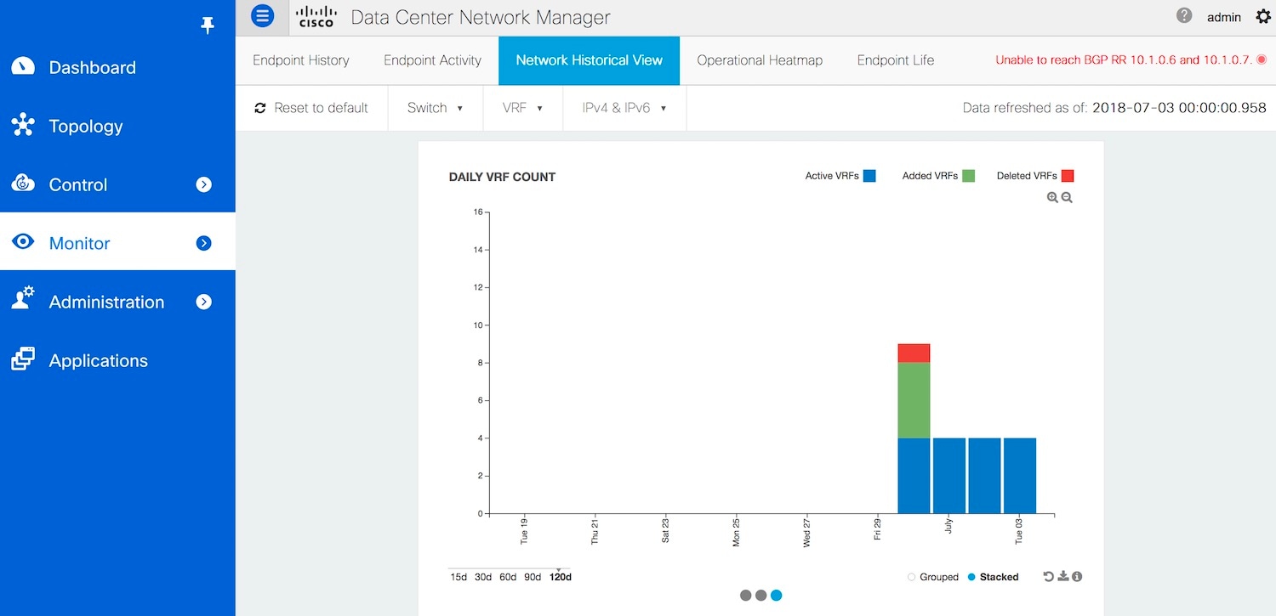
Task: Select the Grouped radio option
Action: [x=912, y=577]
